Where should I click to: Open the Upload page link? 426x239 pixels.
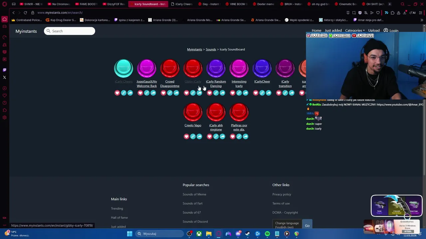tap(374, 31)
